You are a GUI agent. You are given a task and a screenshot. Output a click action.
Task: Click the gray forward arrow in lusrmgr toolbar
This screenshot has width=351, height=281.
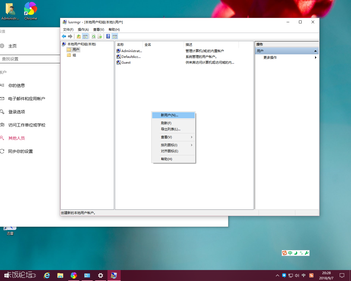click(70, 36)
